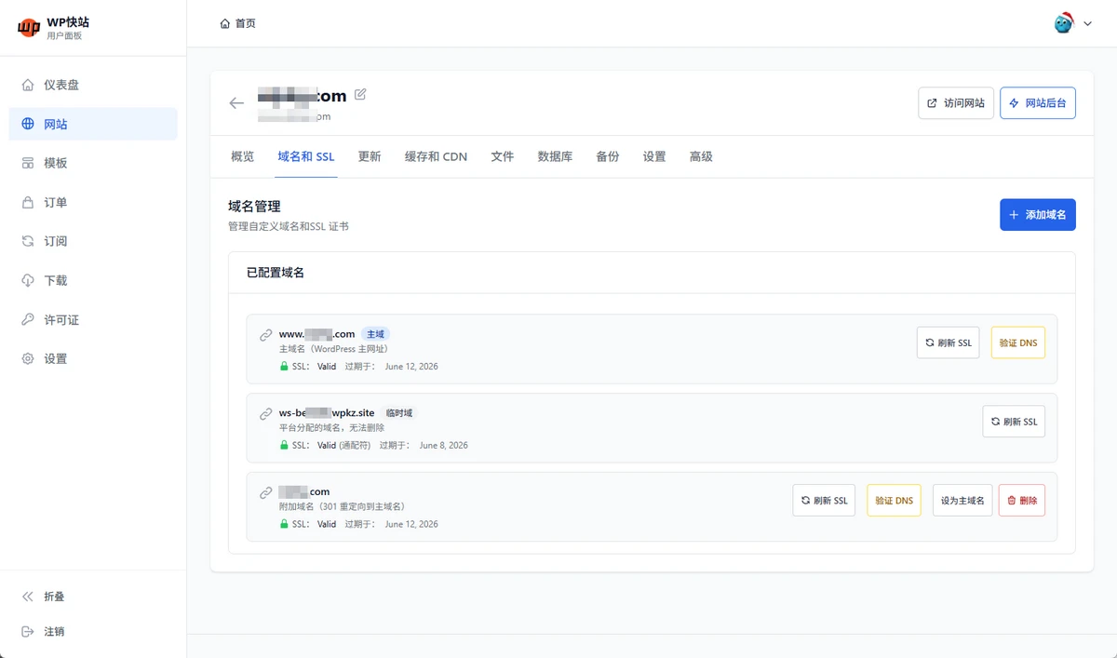Screen dimensions: 1117x658
Task: Click 设为主域名 for the additional domain
Action: tap(962, 501)
